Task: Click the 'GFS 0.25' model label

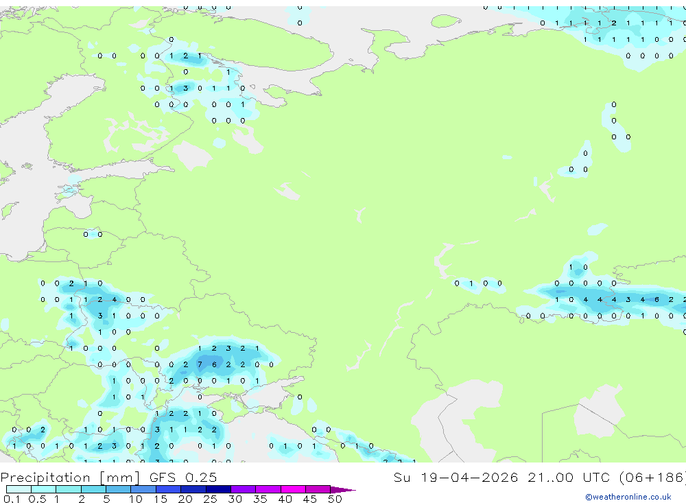Action: (x=183, y=477)
